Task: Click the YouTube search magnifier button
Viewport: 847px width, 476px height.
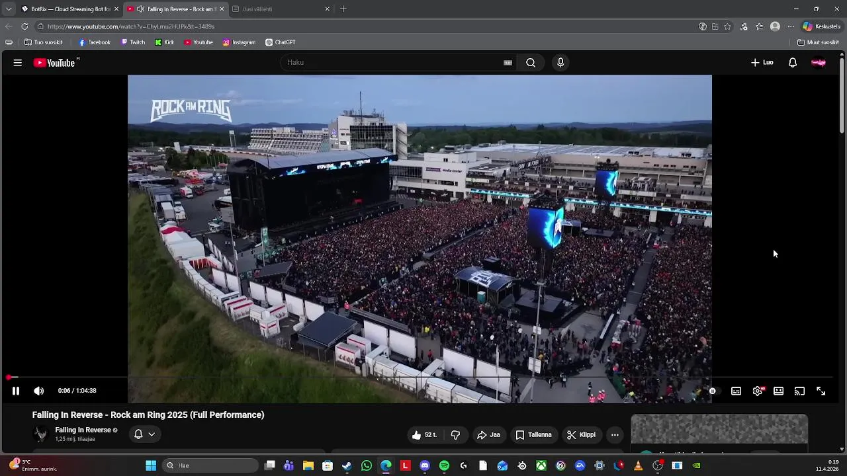Action: point(531,63)
